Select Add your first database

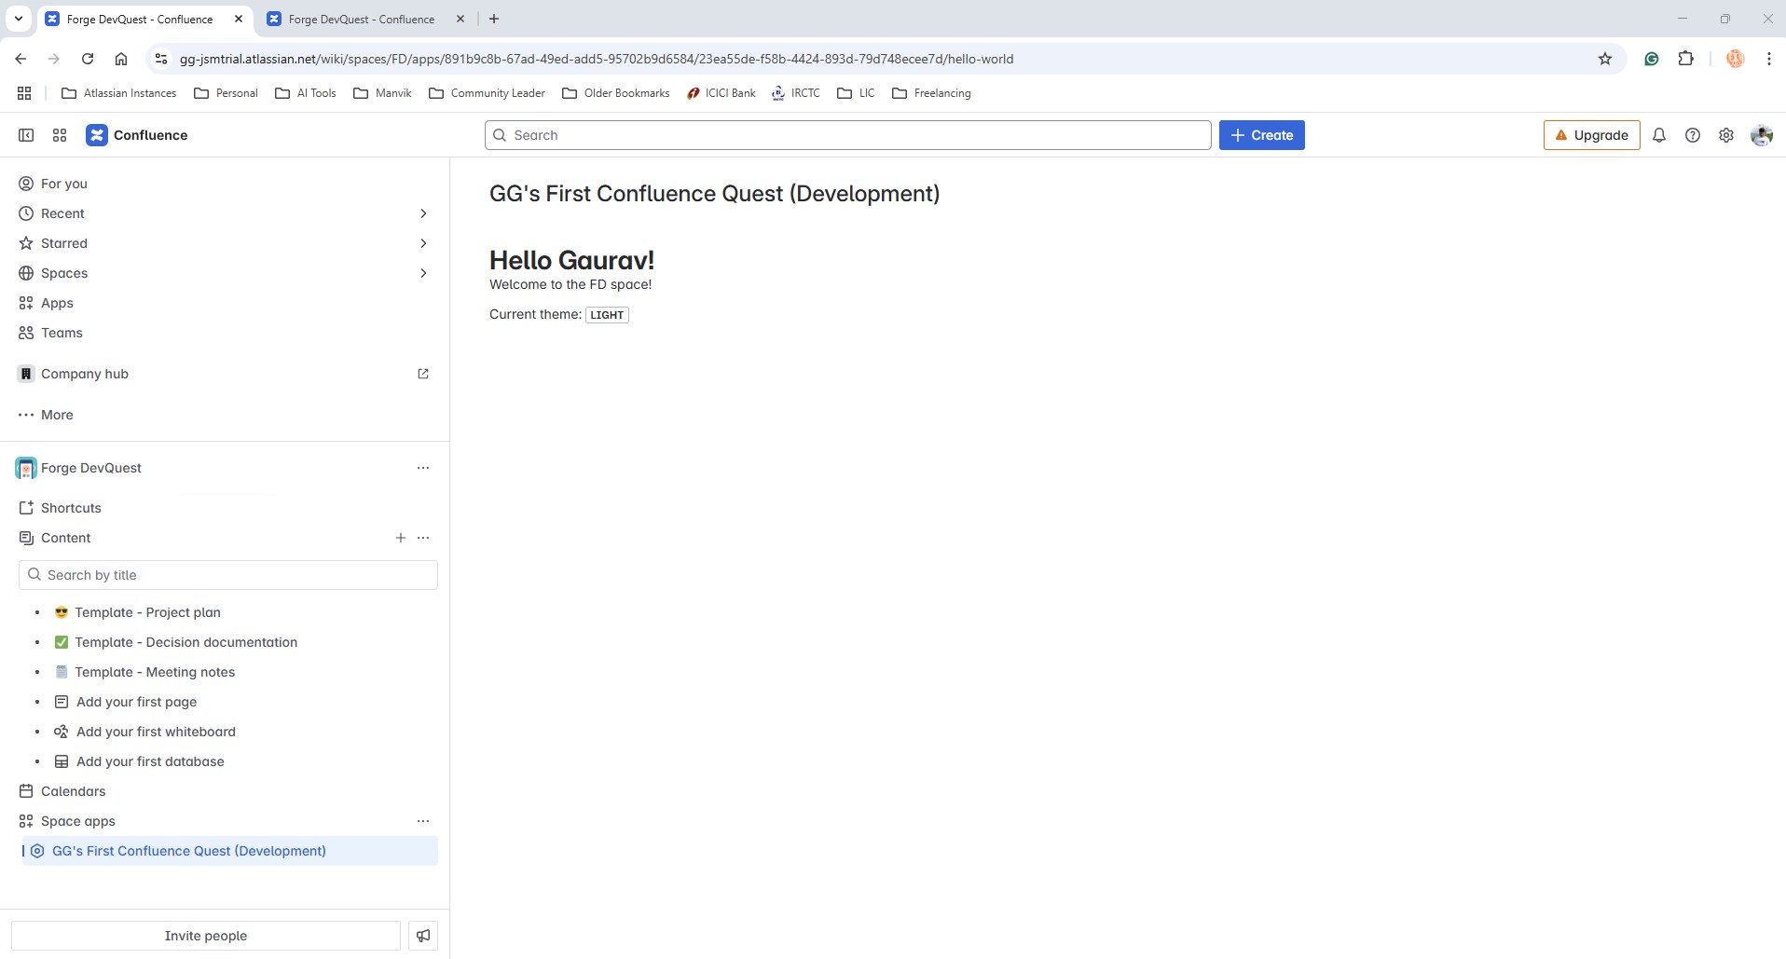click(150, 761)
